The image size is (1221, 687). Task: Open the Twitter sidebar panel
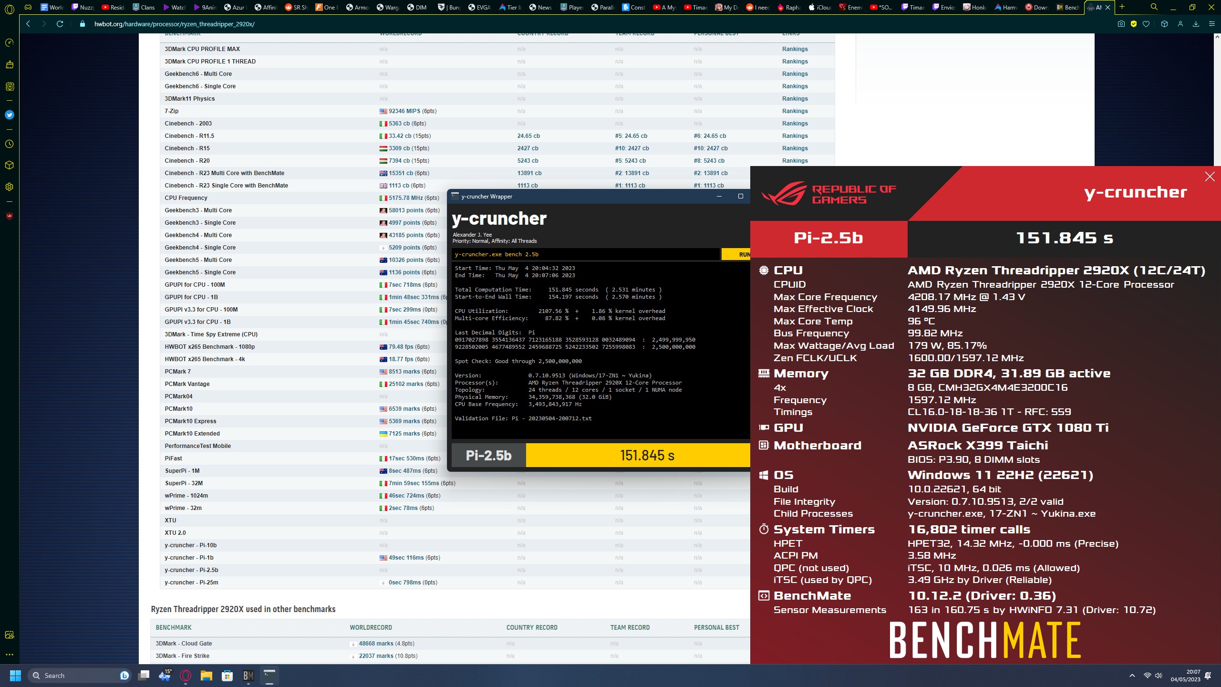tap(9, 115)
